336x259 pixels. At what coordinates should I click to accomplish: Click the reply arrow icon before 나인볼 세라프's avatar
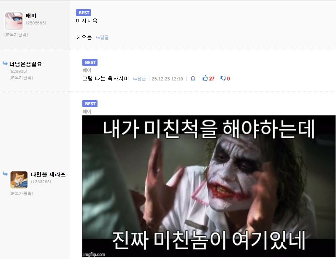(5, 174)
